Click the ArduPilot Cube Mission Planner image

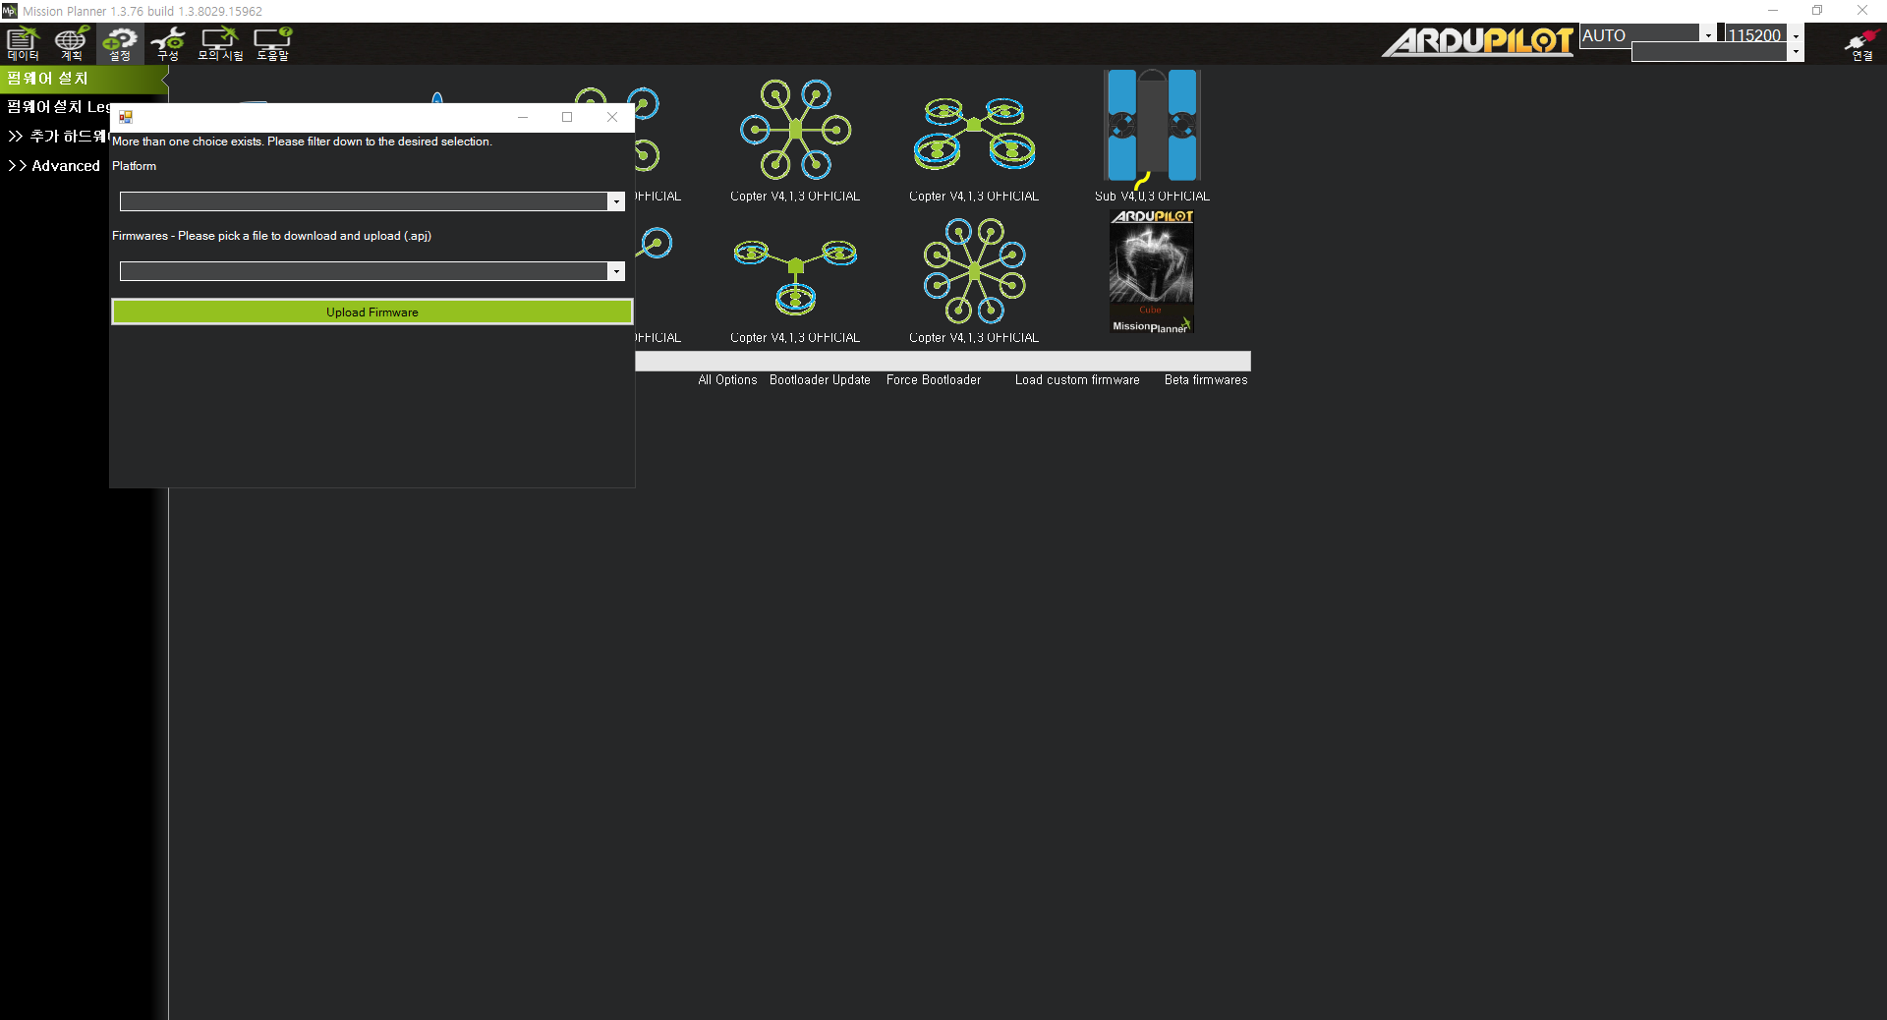coord(1152,271)
